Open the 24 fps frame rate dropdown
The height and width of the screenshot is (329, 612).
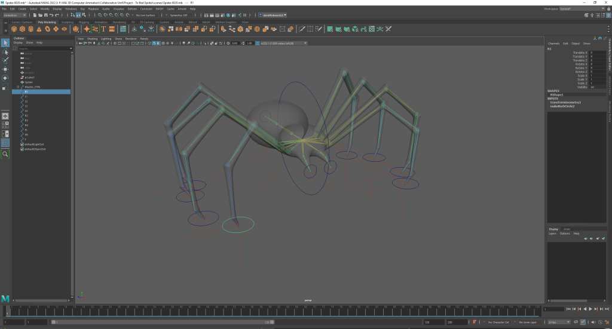tap(559, 322)
